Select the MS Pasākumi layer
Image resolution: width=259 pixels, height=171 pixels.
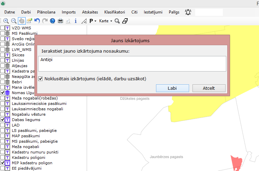pyautogui.click(x=25, y=33)
